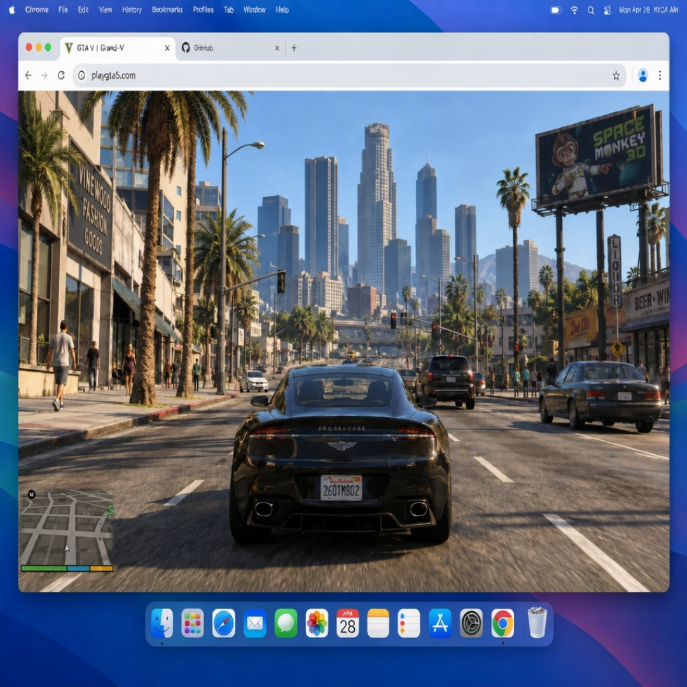The height and width of the screenshot is (687, 687).
Task: Open Calendar from the Dock
Action: tap(347, 623)
